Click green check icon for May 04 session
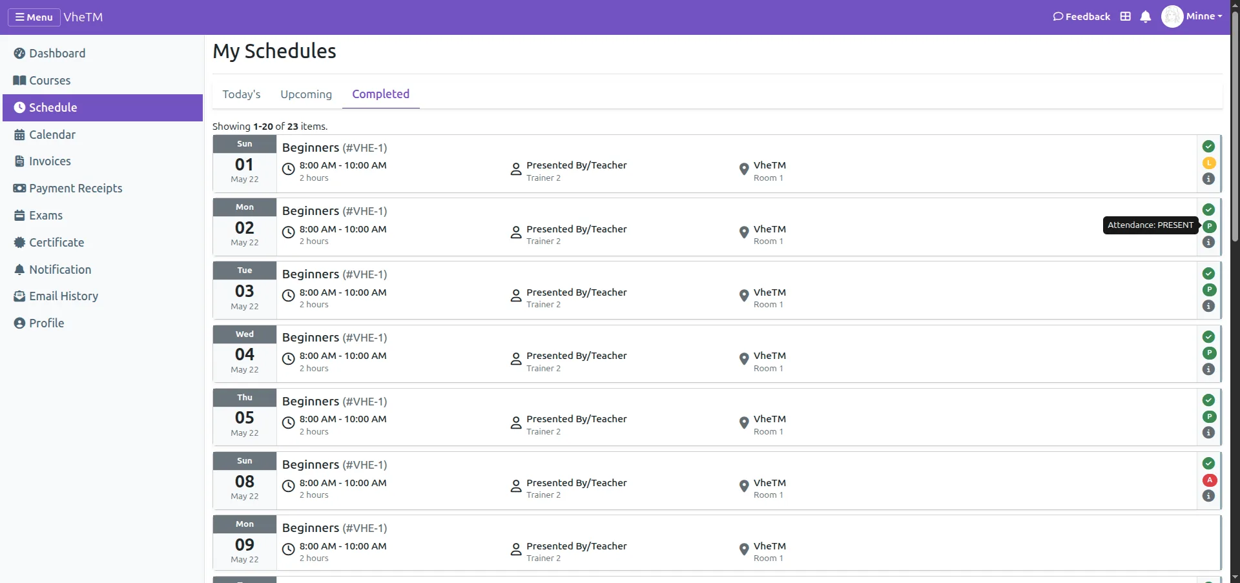Screen dimensions: 1240x583 coord(1209,337)
